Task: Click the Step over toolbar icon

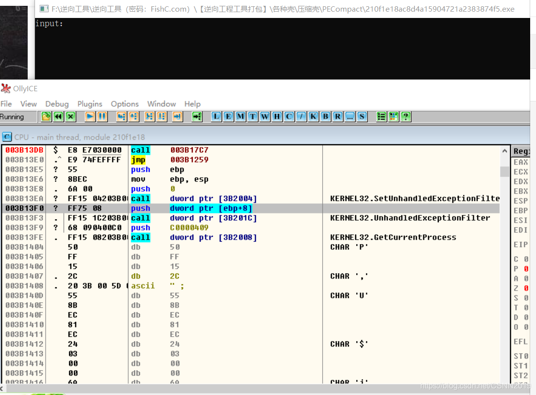Action: [x=134, y=117]
